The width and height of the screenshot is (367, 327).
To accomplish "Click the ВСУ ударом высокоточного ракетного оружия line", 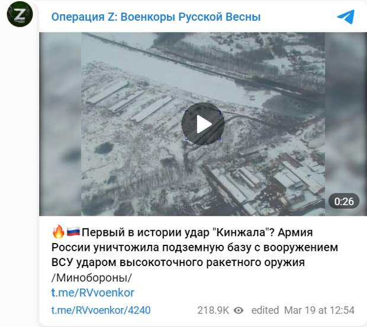I will pos(178,263).
